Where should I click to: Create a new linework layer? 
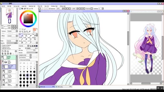(5, 51)
